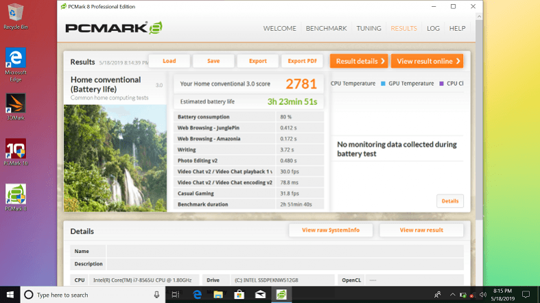Open the 3DMark desktop shortcut
Screen dimensions: 540x303
coord(15,107)
